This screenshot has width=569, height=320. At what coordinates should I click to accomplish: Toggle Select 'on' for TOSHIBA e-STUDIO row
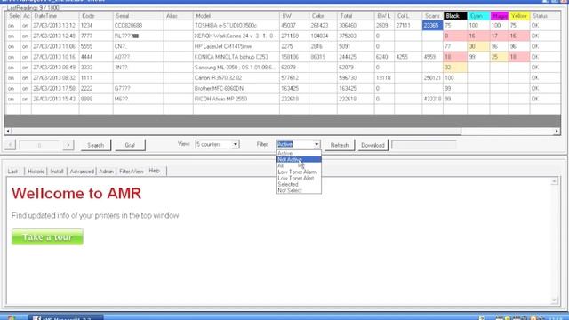[x=12, y=26]
